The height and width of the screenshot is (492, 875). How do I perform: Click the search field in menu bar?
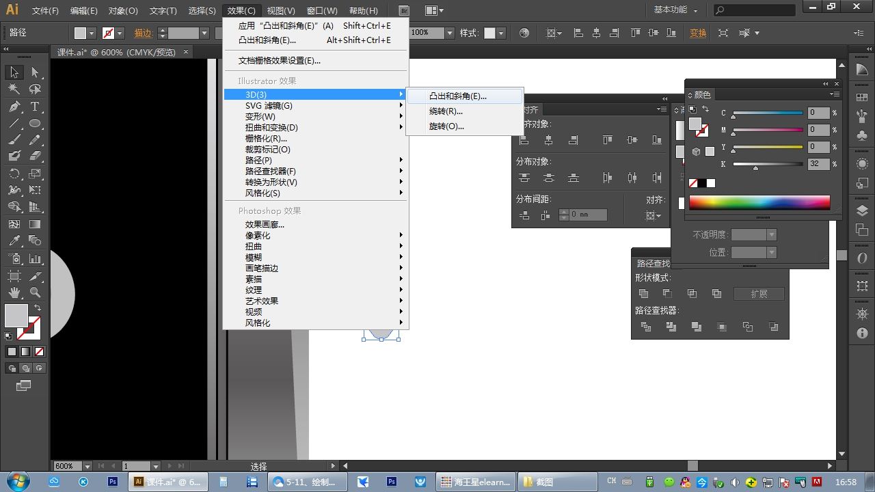coord(755,10)
